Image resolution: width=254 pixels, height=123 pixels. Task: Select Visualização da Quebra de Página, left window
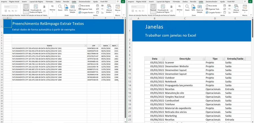click(36, 9)
